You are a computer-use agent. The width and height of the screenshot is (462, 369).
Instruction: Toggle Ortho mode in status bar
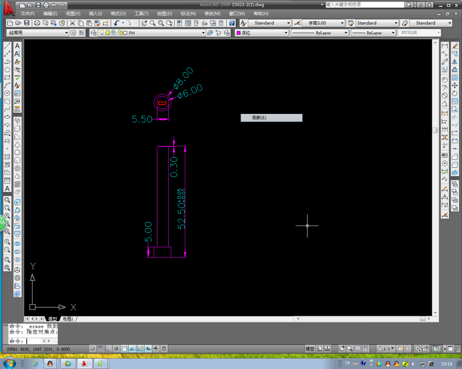108,348
